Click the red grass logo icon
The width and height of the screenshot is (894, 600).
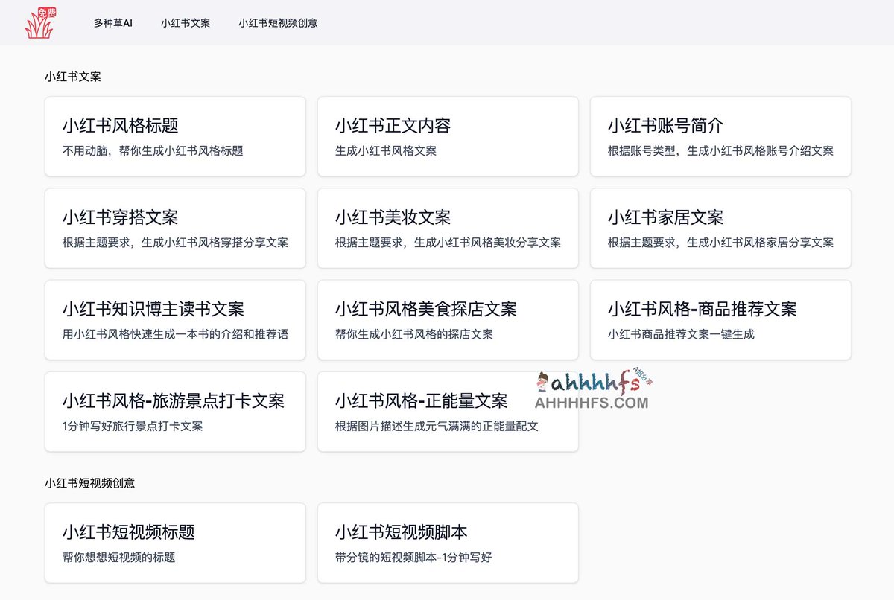coord(40,22)
